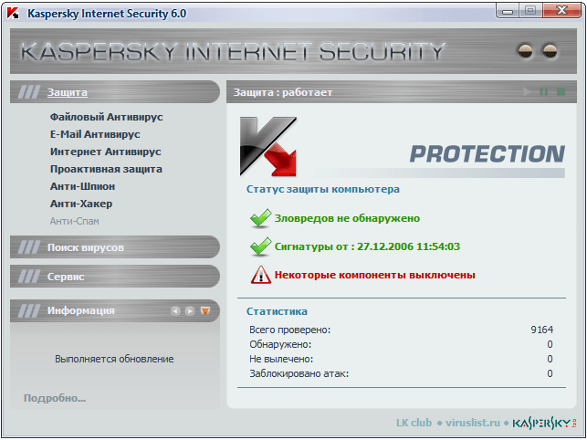
Task: Open the LK club link
Action: click(414, 424)
